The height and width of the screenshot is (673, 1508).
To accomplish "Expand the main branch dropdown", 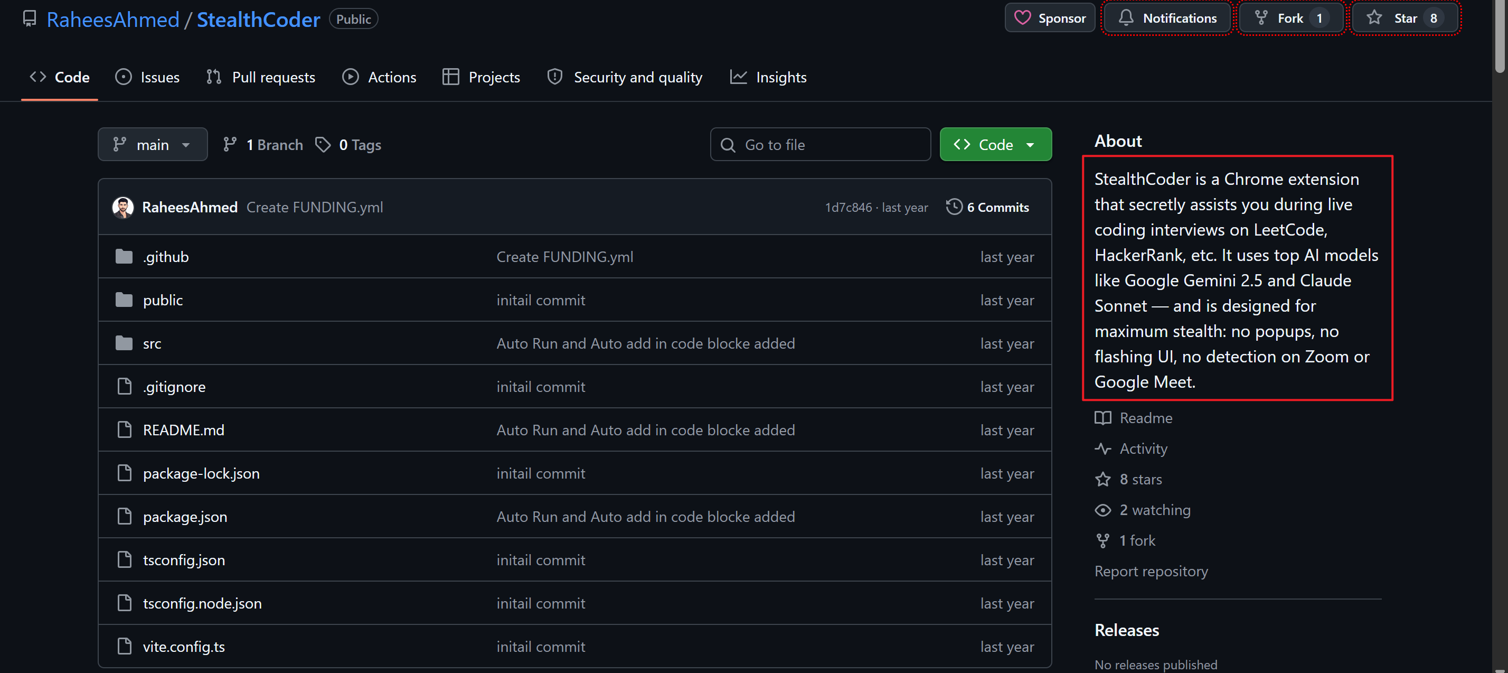I will [152, 144].
